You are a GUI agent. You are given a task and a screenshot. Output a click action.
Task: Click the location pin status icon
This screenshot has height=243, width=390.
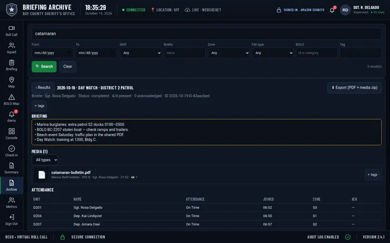click(x=153, y=10)
